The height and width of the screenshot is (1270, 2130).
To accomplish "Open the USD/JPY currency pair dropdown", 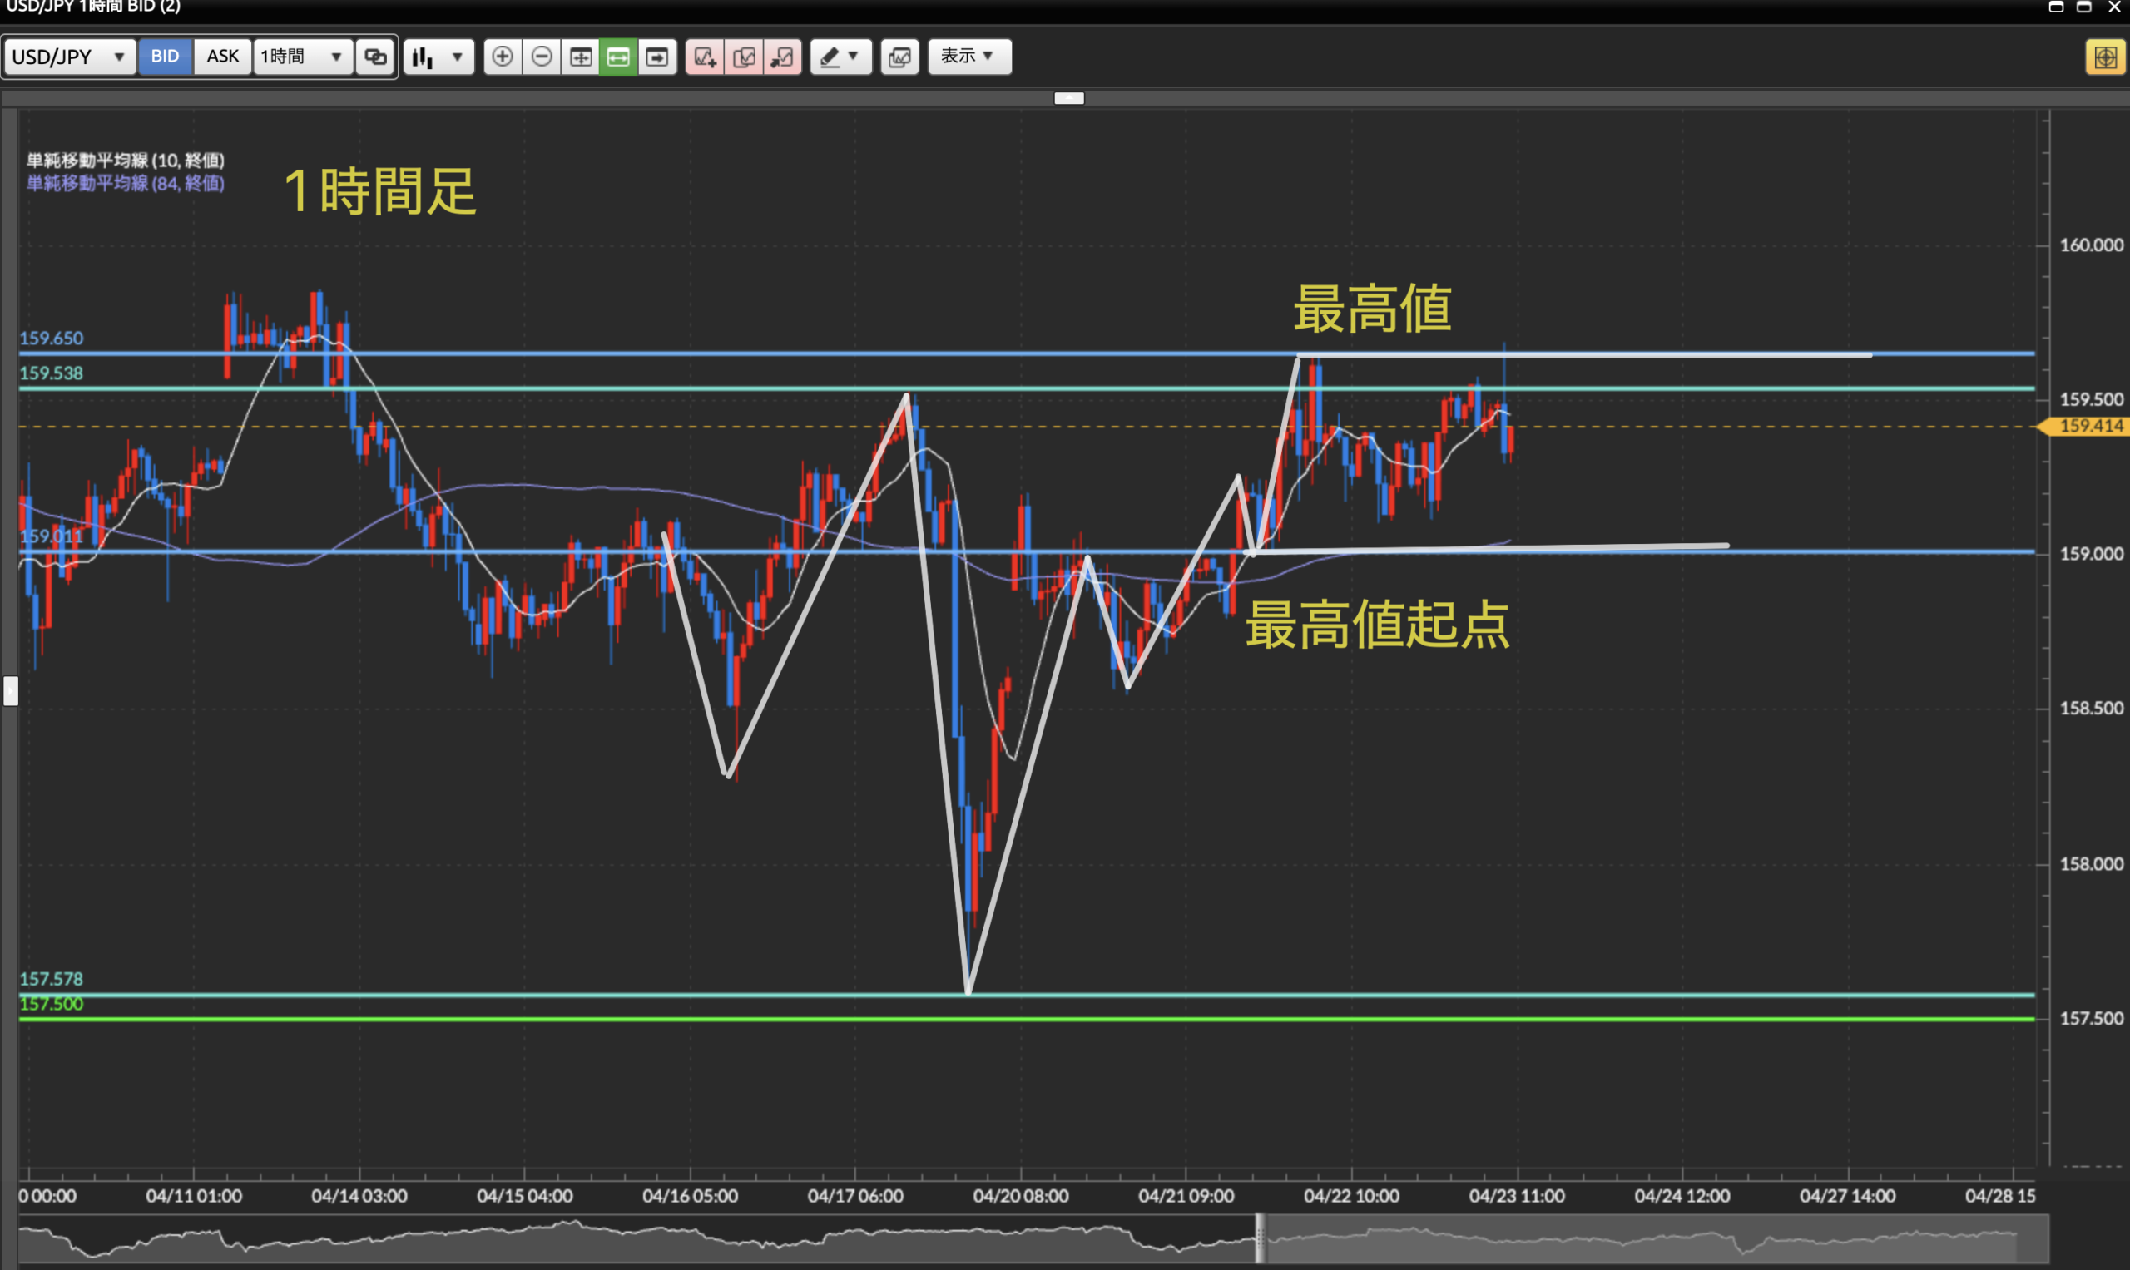I will [68, 57].
